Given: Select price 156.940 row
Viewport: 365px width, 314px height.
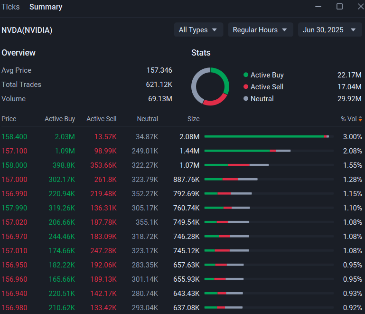Looking at the screenshot, I should 182,293.
